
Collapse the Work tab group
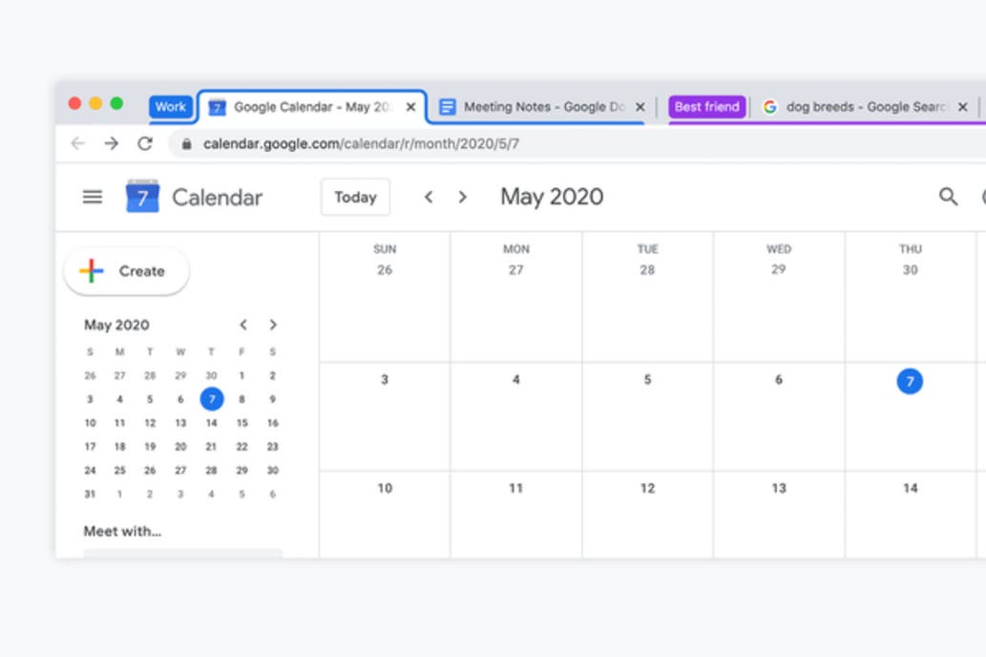click(170, 107)
